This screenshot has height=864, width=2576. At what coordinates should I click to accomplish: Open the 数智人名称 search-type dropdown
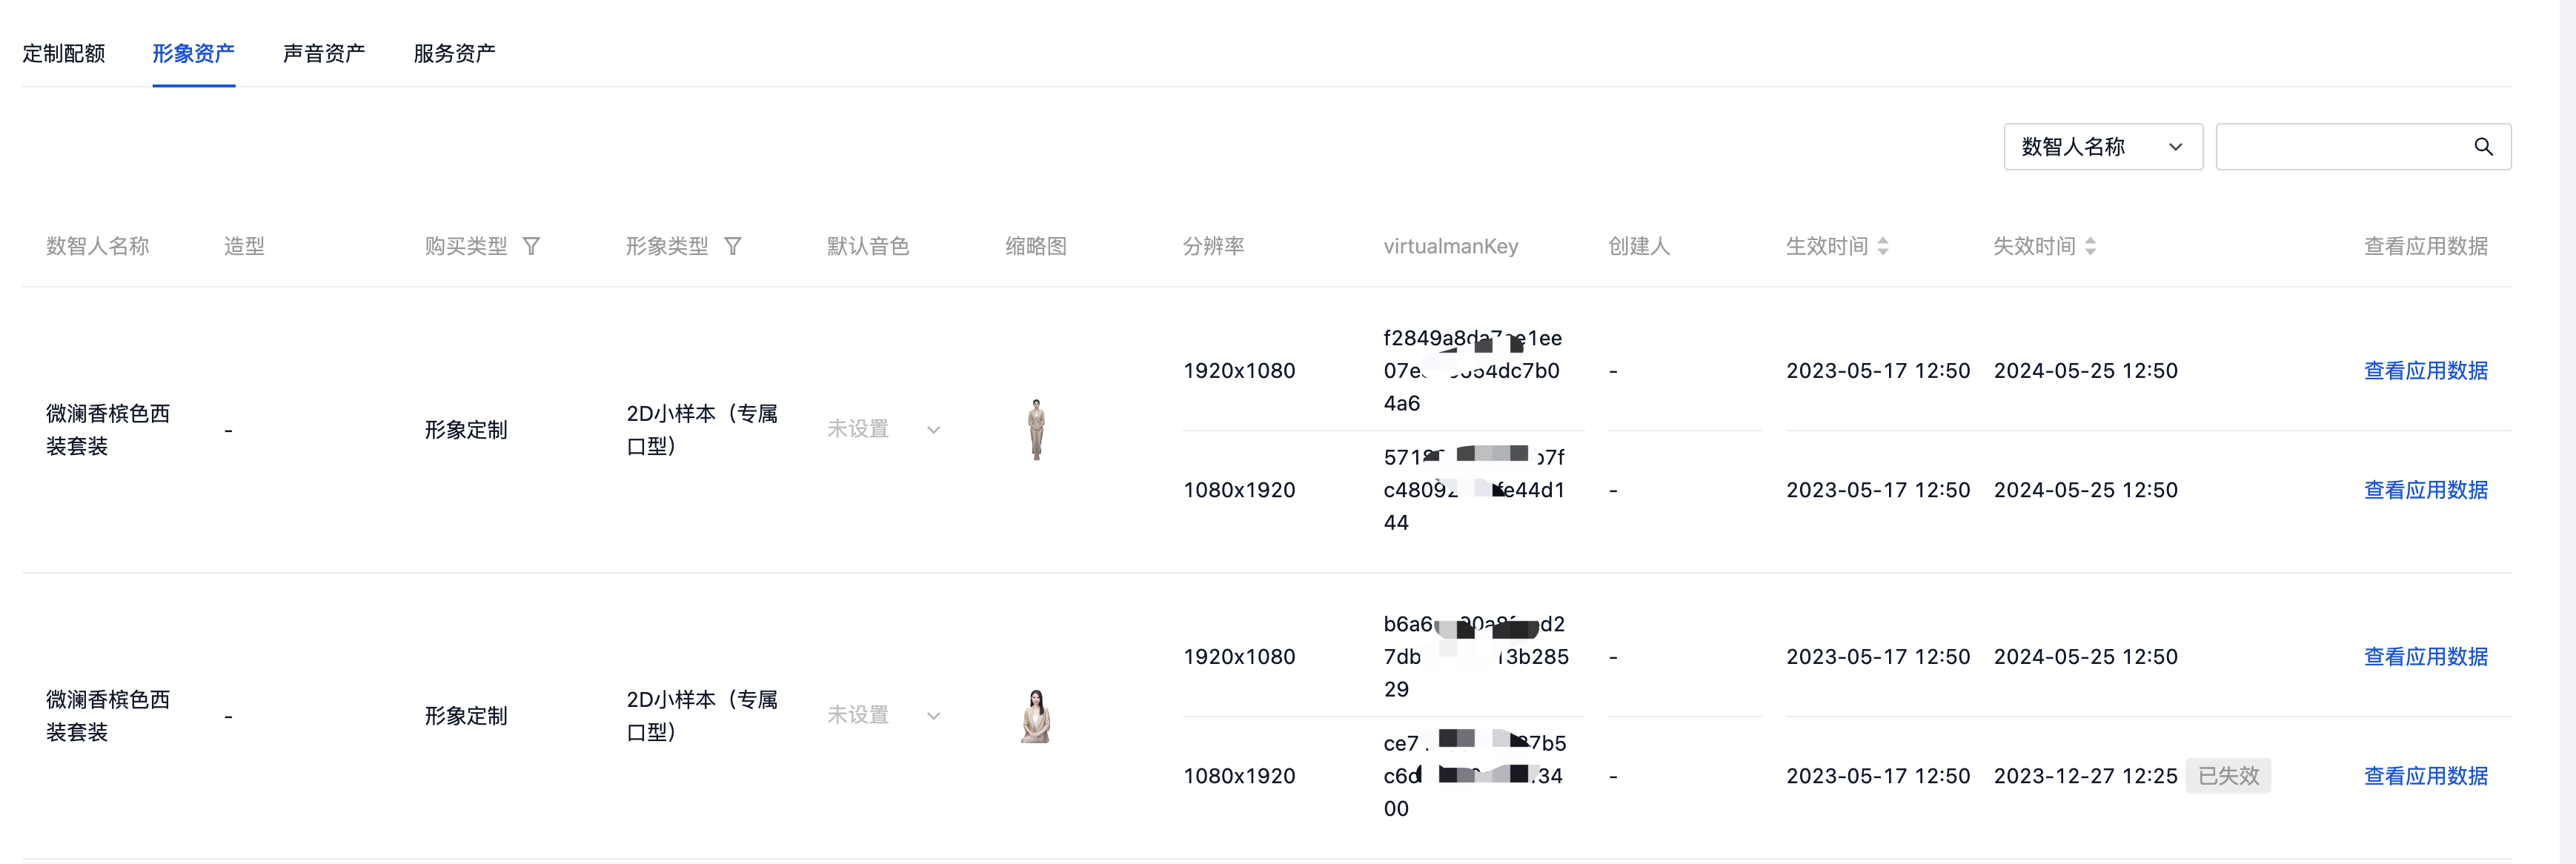pos(2102,147)
